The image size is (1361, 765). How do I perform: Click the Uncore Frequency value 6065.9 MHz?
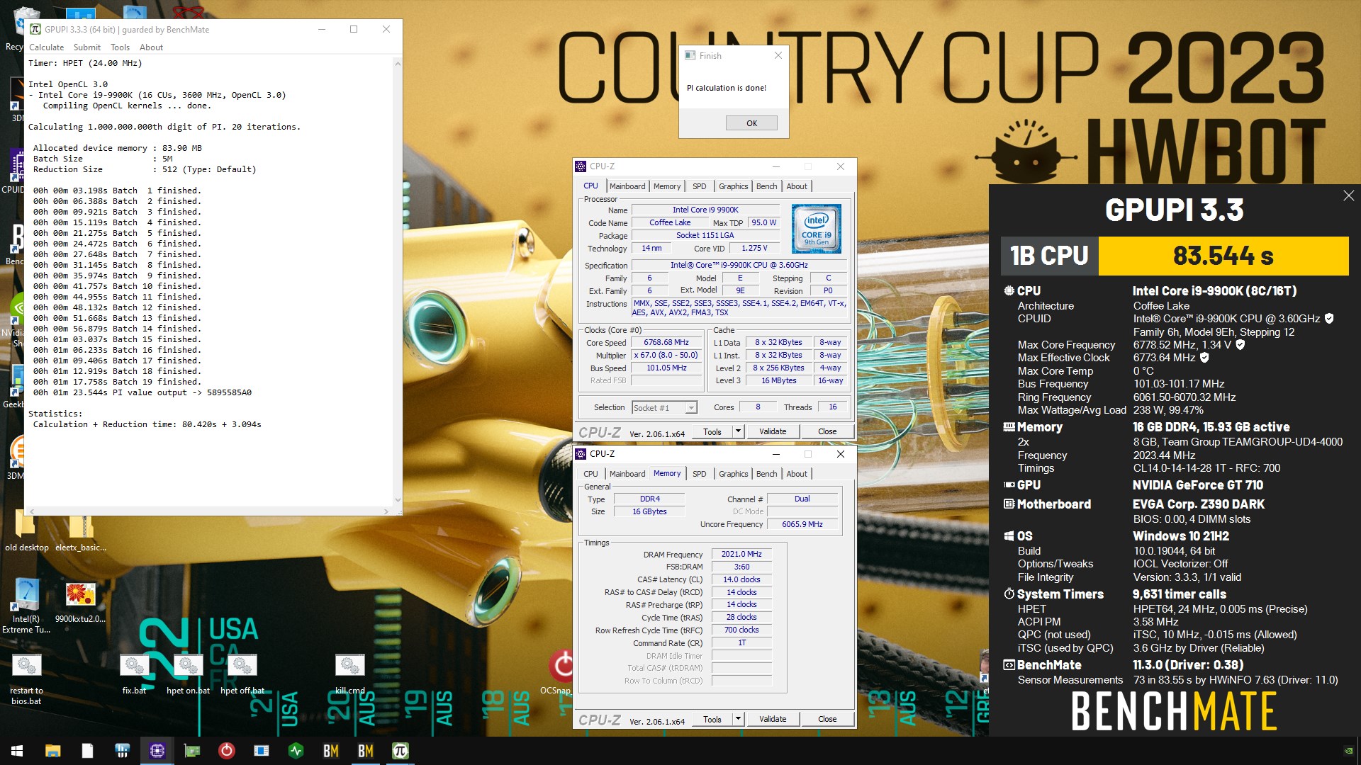[802, 524]
